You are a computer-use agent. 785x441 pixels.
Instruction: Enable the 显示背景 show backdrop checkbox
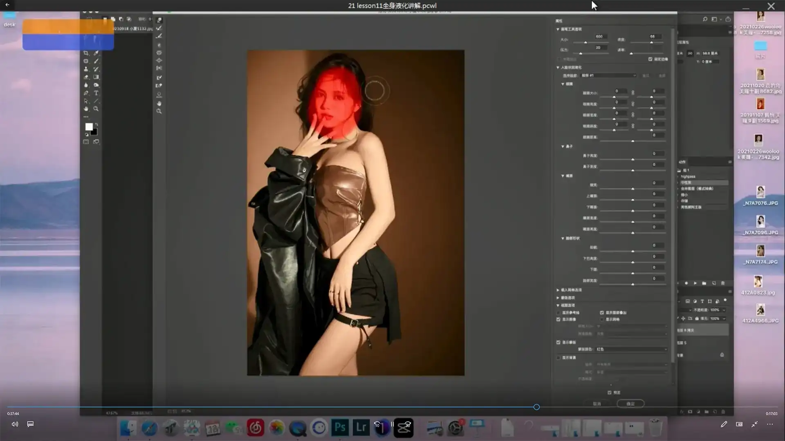(558, 358)
